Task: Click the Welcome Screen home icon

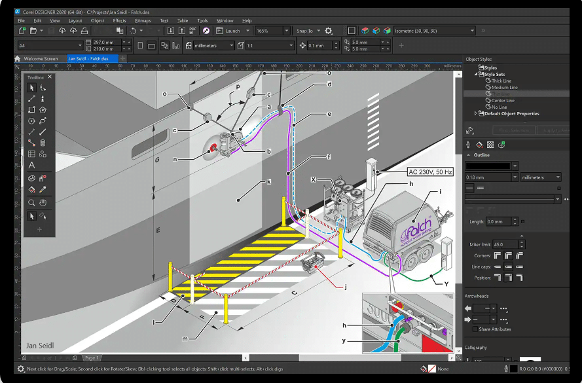Action: pyautogui.click(x=18, y=59)
